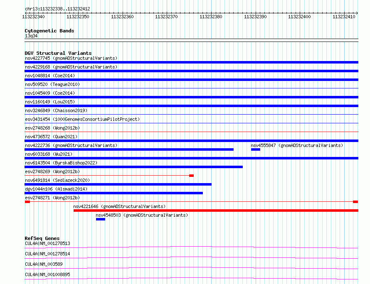Screen dimensions: 370x284
Task: Click ruler position 113232340
Action: click(x=33, y=17)
